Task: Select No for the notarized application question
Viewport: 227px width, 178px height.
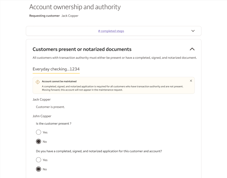Action: [38, 169]
